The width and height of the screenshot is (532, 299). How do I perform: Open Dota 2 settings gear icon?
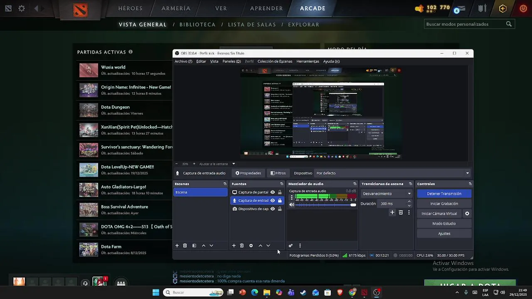(x=22, y=8)
